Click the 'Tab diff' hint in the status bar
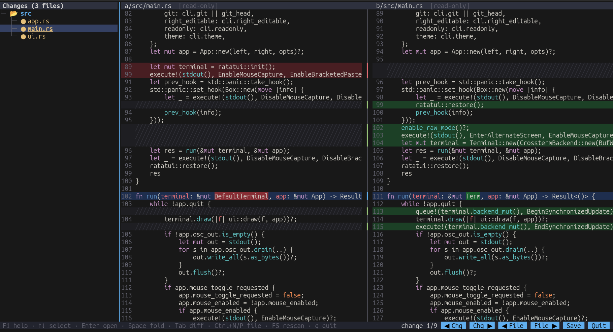The image size is (613, 332). pos(189,326)
